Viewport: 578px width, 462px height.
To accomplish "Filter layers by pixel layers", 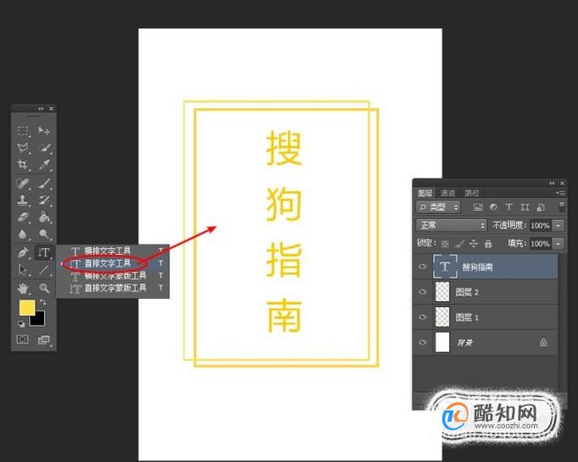I will click(478, 207).
